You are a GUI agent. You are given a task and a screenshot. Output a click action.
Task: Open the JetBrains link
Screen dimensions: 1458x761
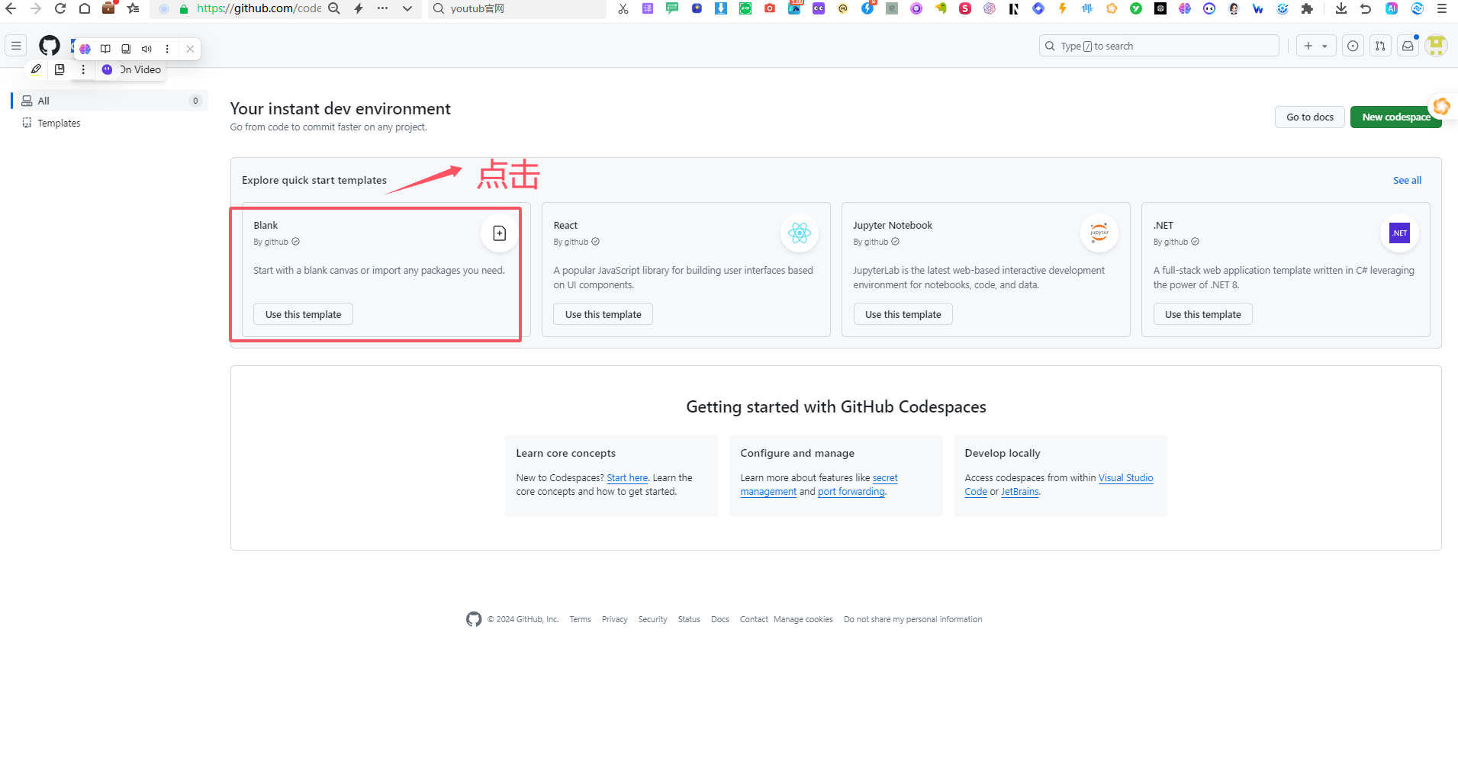[x=1020, y=492]
